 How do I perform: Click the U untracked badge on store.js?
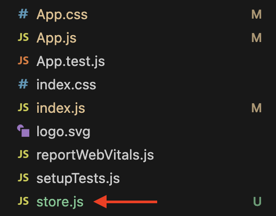[257, 202]
